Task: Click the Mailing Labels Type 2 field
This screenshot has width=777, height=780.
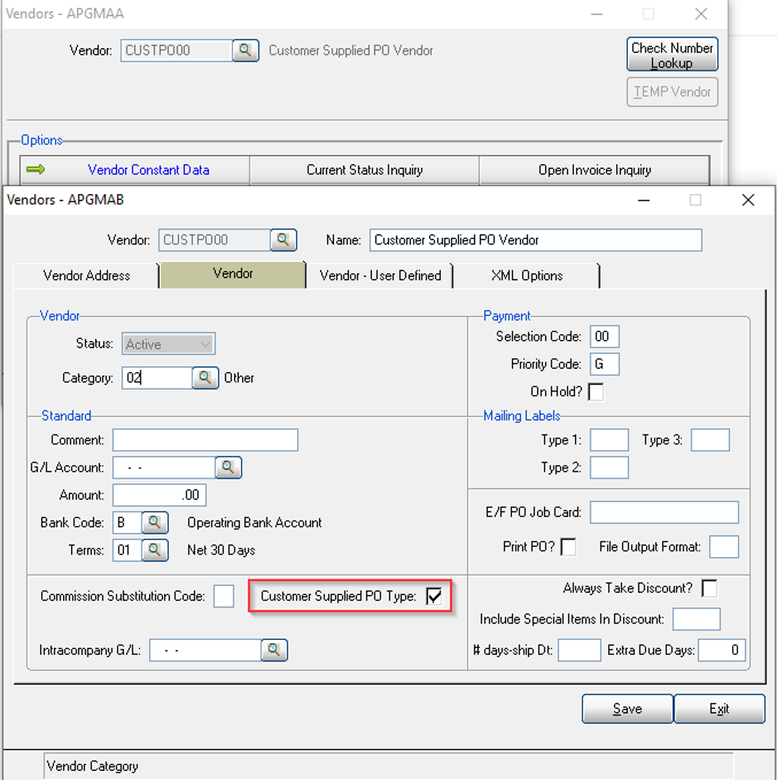Action: [x=610, y=468]
